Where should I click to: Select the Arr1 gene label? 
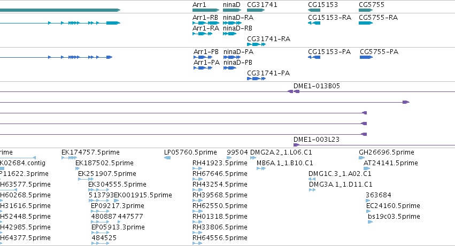pos(199,5)
